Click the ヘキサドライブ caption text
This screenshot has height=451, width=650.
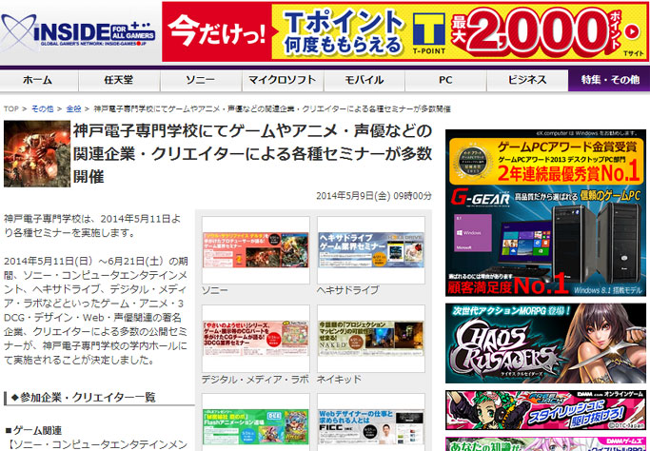click(x=347, y=290)
